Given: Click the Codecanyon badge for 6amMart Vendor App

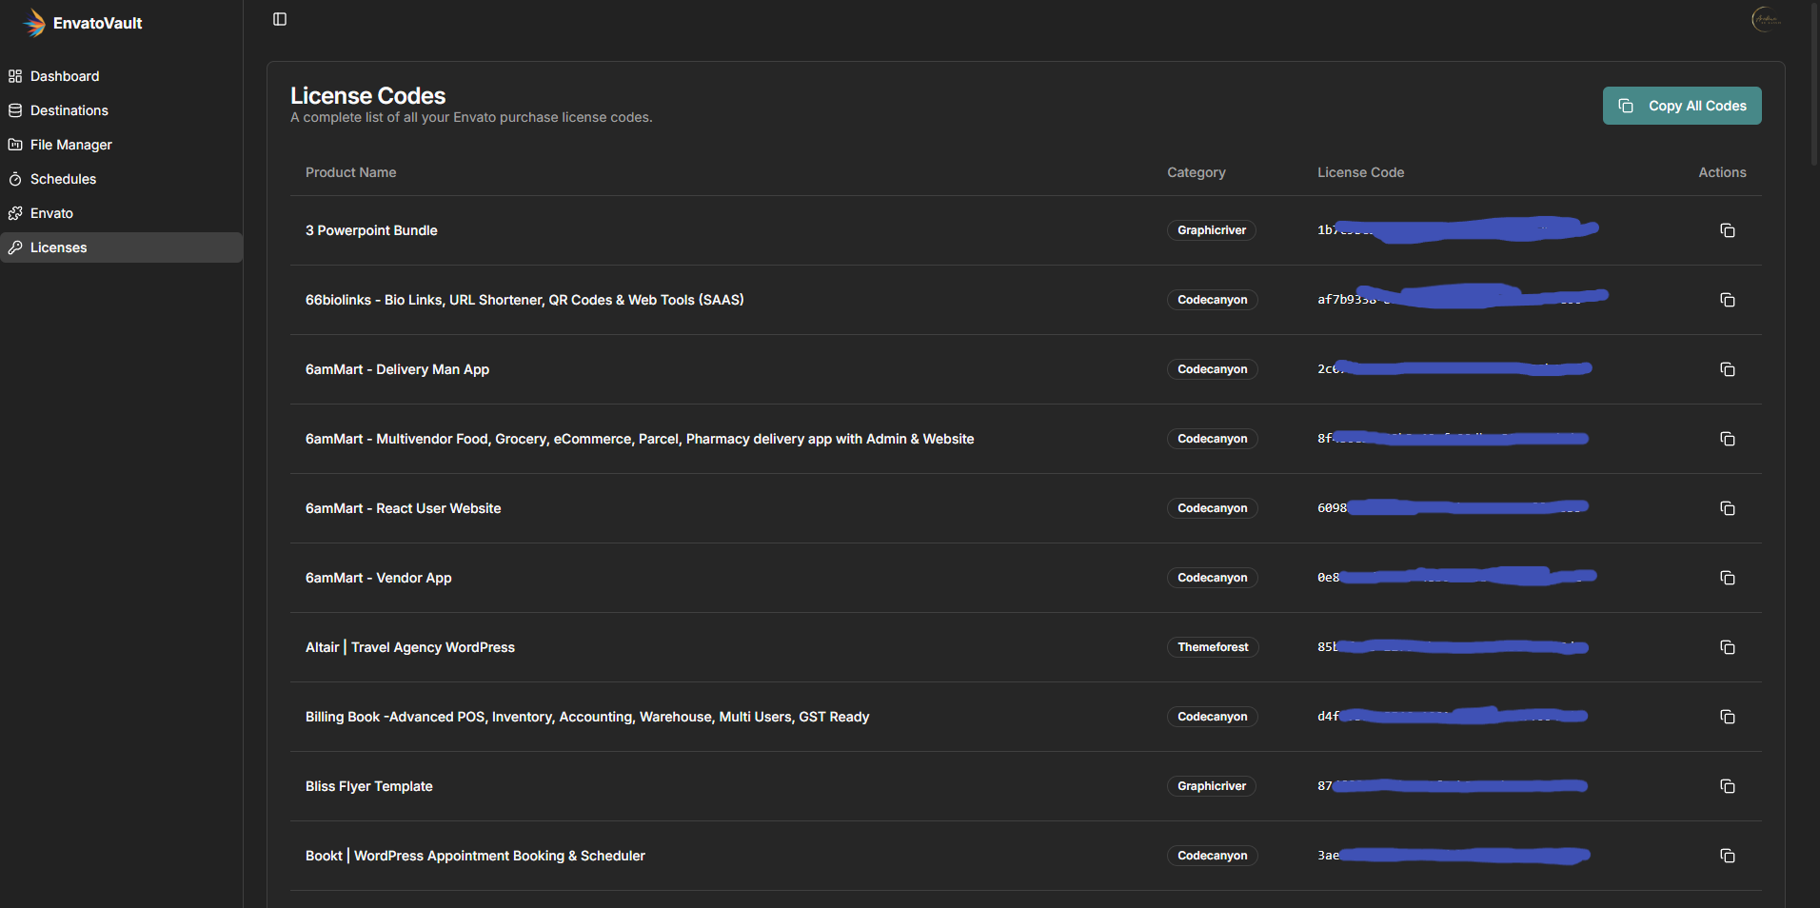Looking at the screenshot, I should click(x=1213, y=578).
